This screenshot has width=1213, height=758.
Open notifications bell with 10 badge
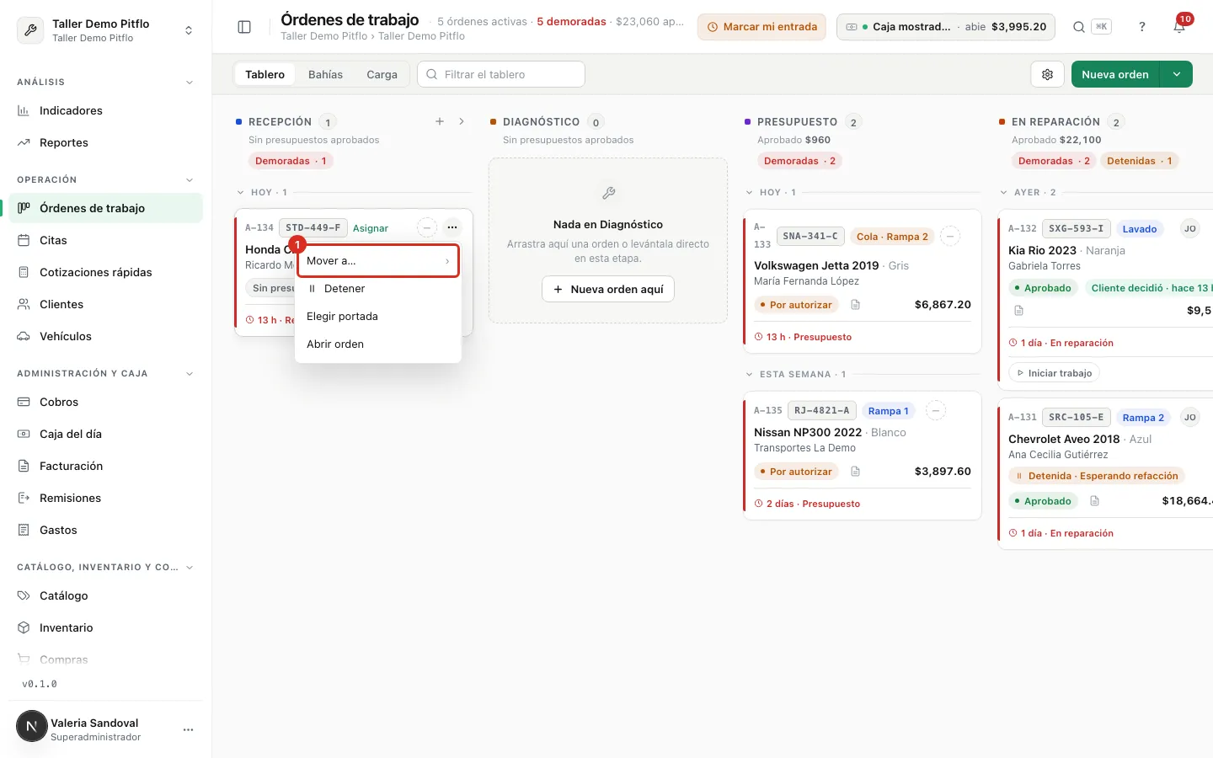pyautogui.click(x=1179, y=27)
